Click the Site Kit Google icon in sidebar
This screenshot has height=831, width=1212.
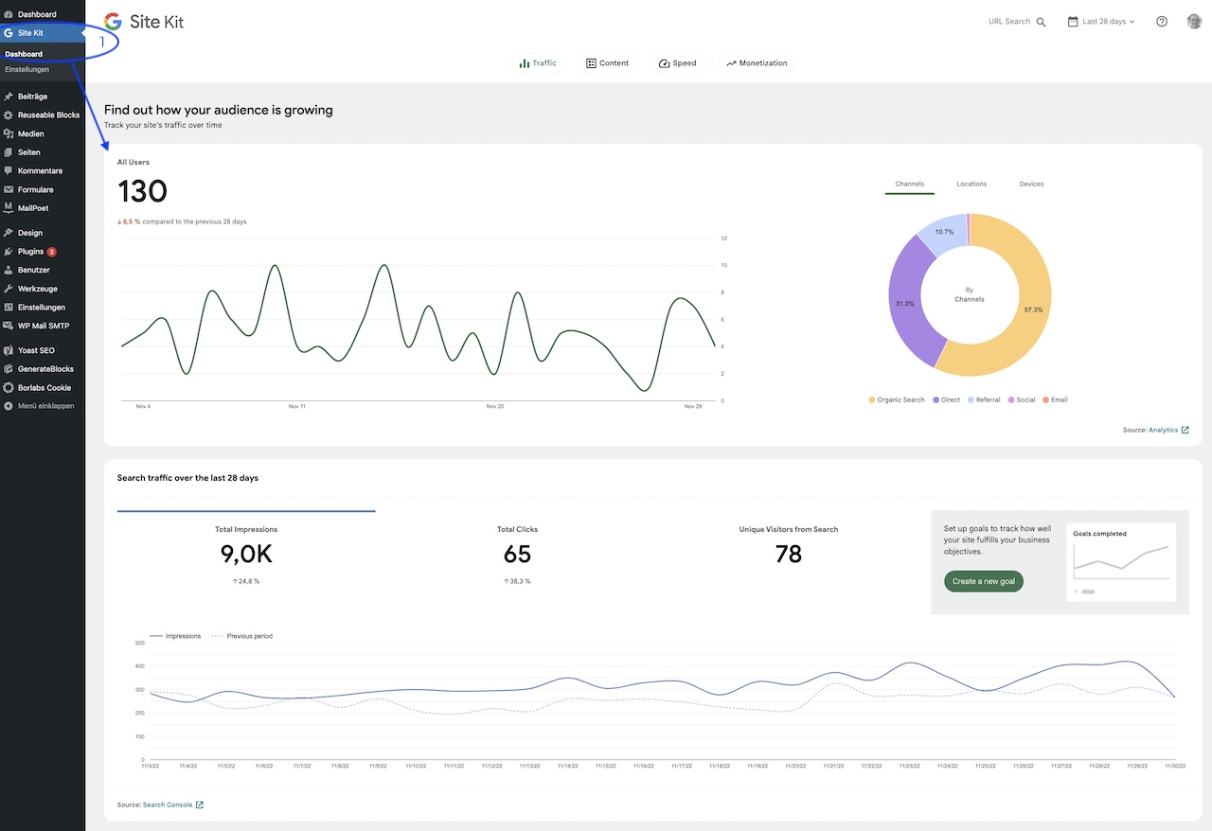click(x=9, y=33)
